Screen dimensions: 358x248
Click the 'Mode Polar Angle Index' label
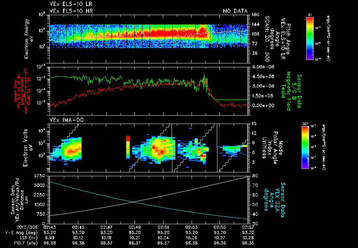click(x=275, y=147)
